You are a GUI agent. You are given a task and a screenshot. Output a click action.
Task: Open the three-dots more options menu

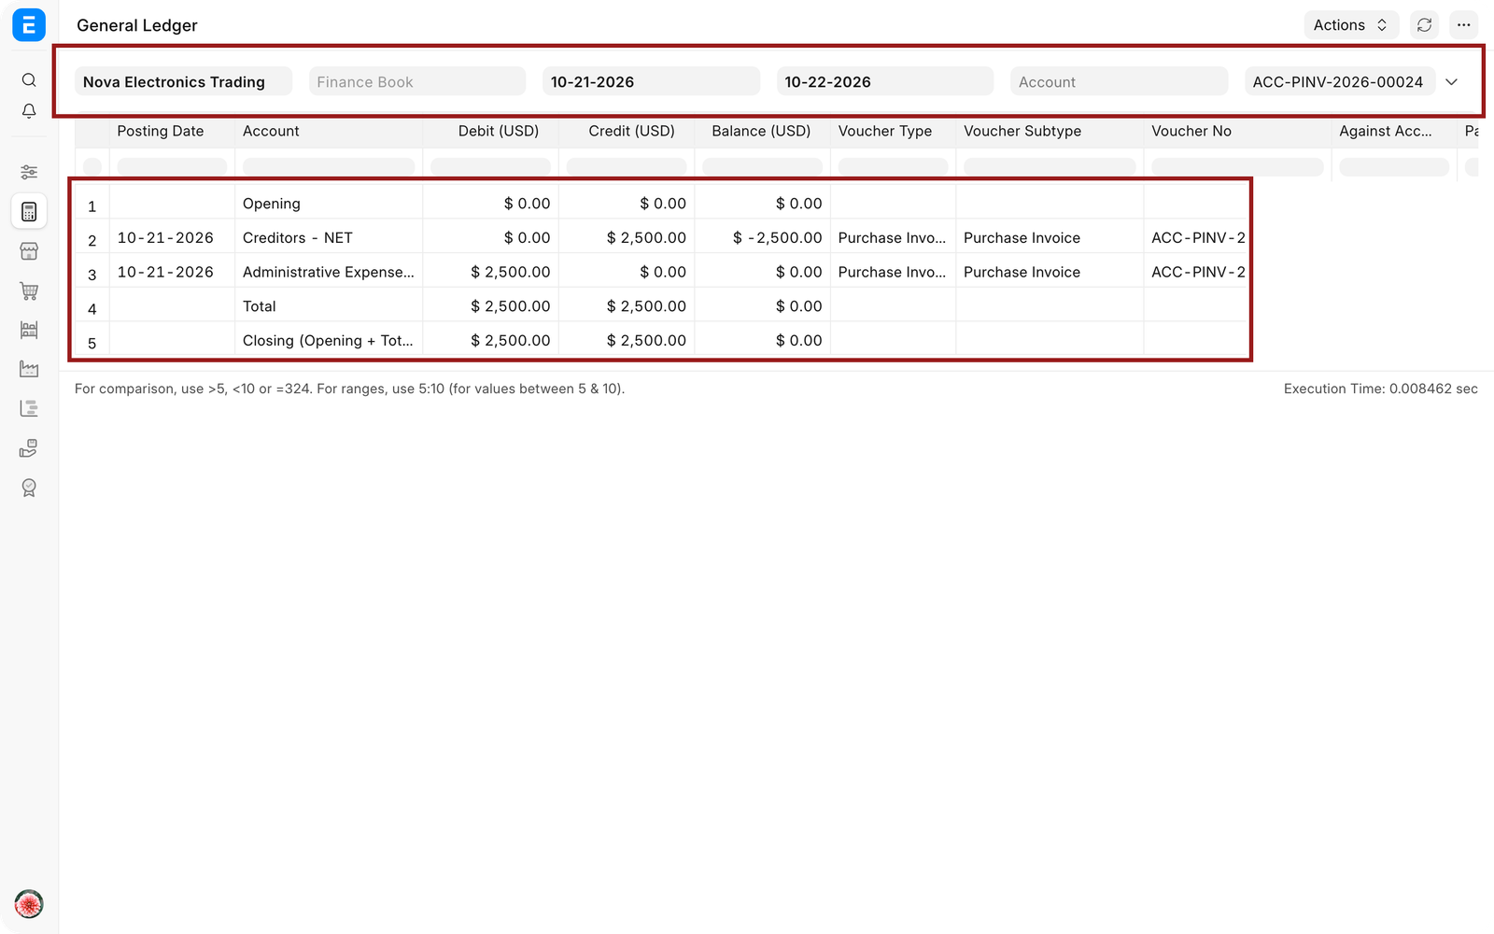(1463, 25)
